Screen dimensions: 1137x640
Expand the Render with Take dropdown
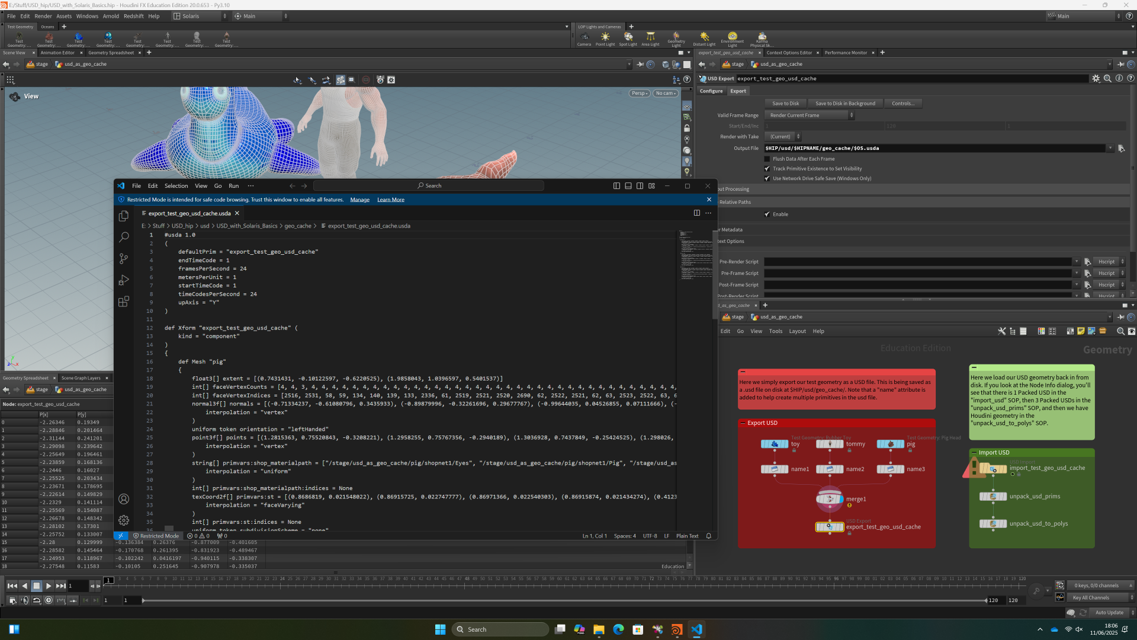pos(783,137)
